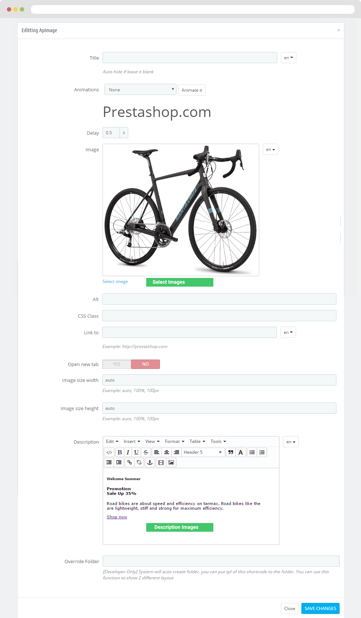Click the SAVE CHANGES button
Screen dimensions: 361x618
coord(320,608)
